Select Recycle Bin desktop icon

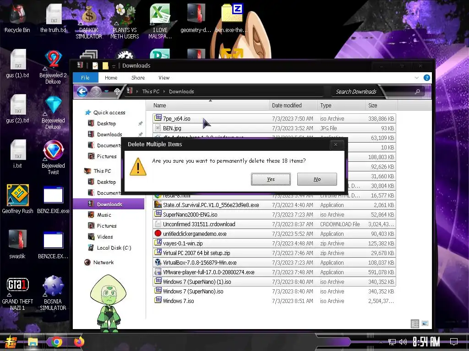coord(17,18)
